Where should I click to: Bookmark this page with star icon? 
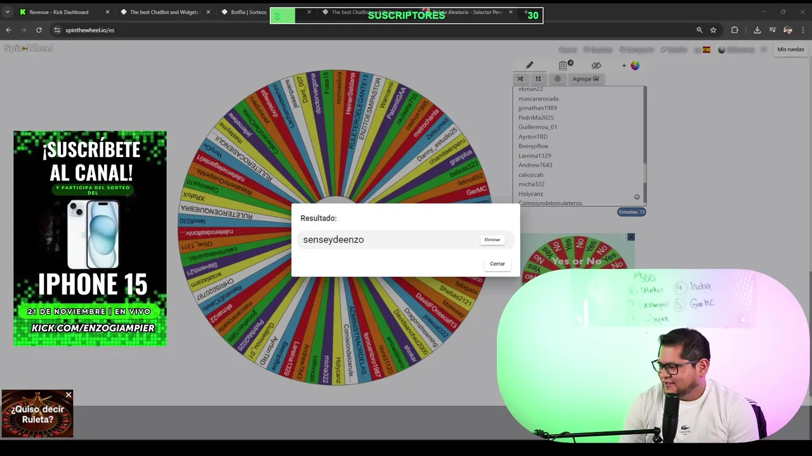(x=713, y=30)
